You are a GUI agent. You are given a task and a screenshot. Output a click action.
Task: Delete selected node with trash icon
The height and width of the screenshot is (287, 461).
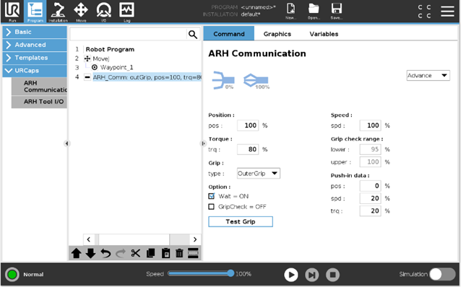click(x=179, y=253)
